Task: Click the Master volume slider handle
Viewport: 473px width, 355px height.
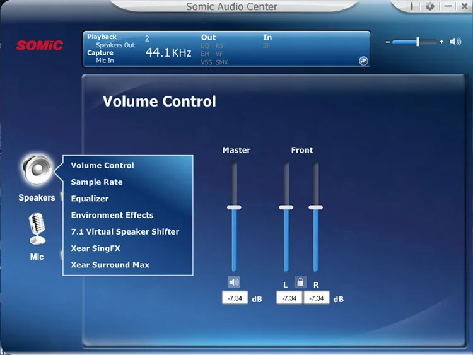Action: pyautogui.click(x=234, y=207)
